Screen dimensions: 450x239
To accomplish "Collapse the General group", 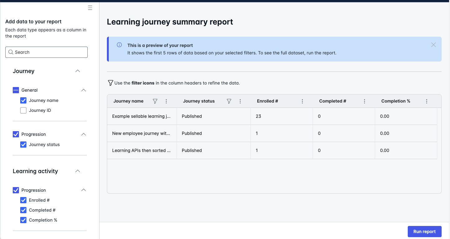I will click(x=83, y=90).
